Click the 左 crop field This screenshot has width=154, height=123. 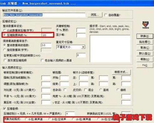coord(84,78)
